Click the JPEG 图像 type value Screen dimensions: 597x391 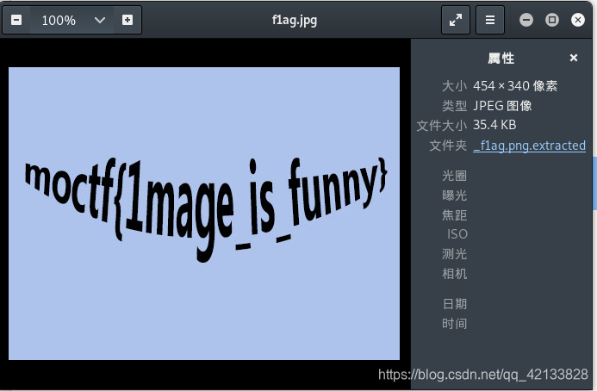pyautogui.click(x=502, y=105)
